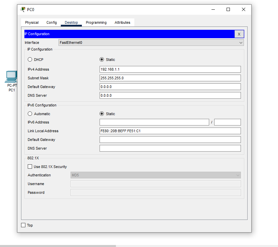
Task: Open the Config tab
Action: coord(51,22)
